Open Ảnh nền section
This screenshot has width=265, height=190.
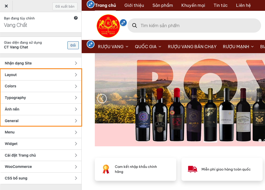41,109
